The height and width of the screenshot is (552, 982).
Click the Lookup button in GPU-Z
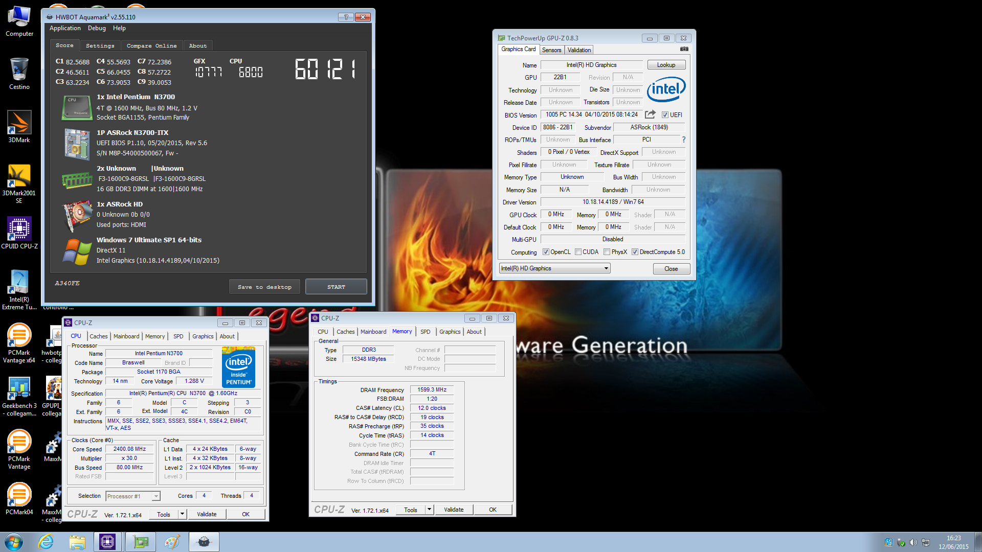point(666,65)
